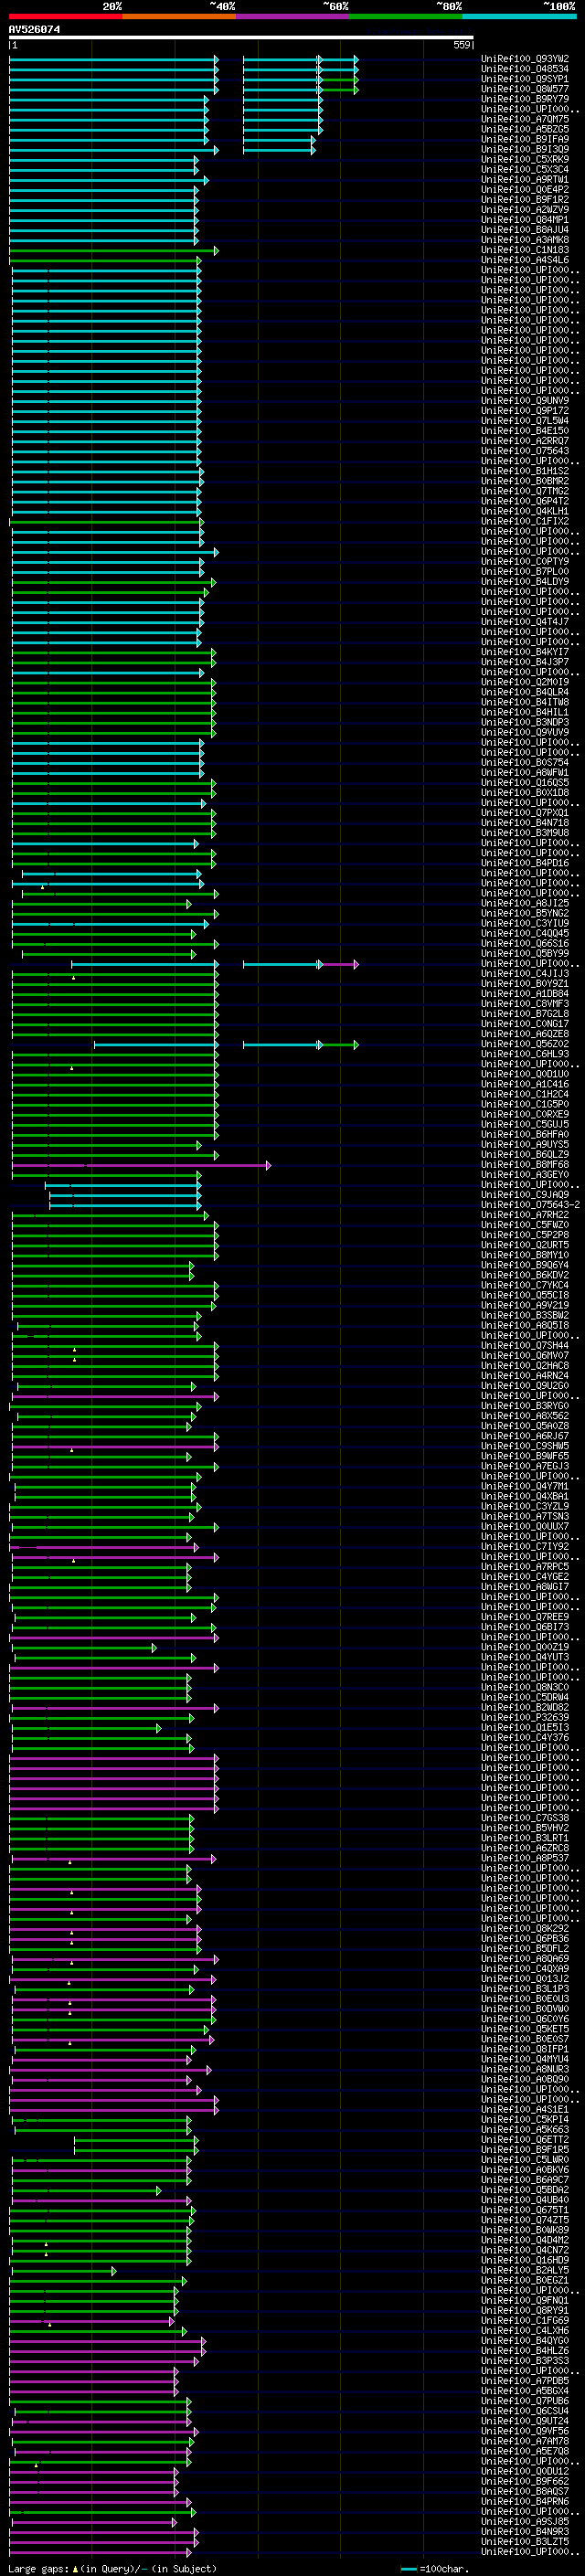
Task: Open hit UniRef100_B9RY79
Action: click(x=525, y=99)
